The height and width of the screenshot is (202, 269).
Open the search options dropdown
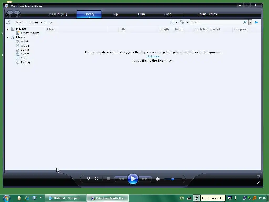click(250, 23)
